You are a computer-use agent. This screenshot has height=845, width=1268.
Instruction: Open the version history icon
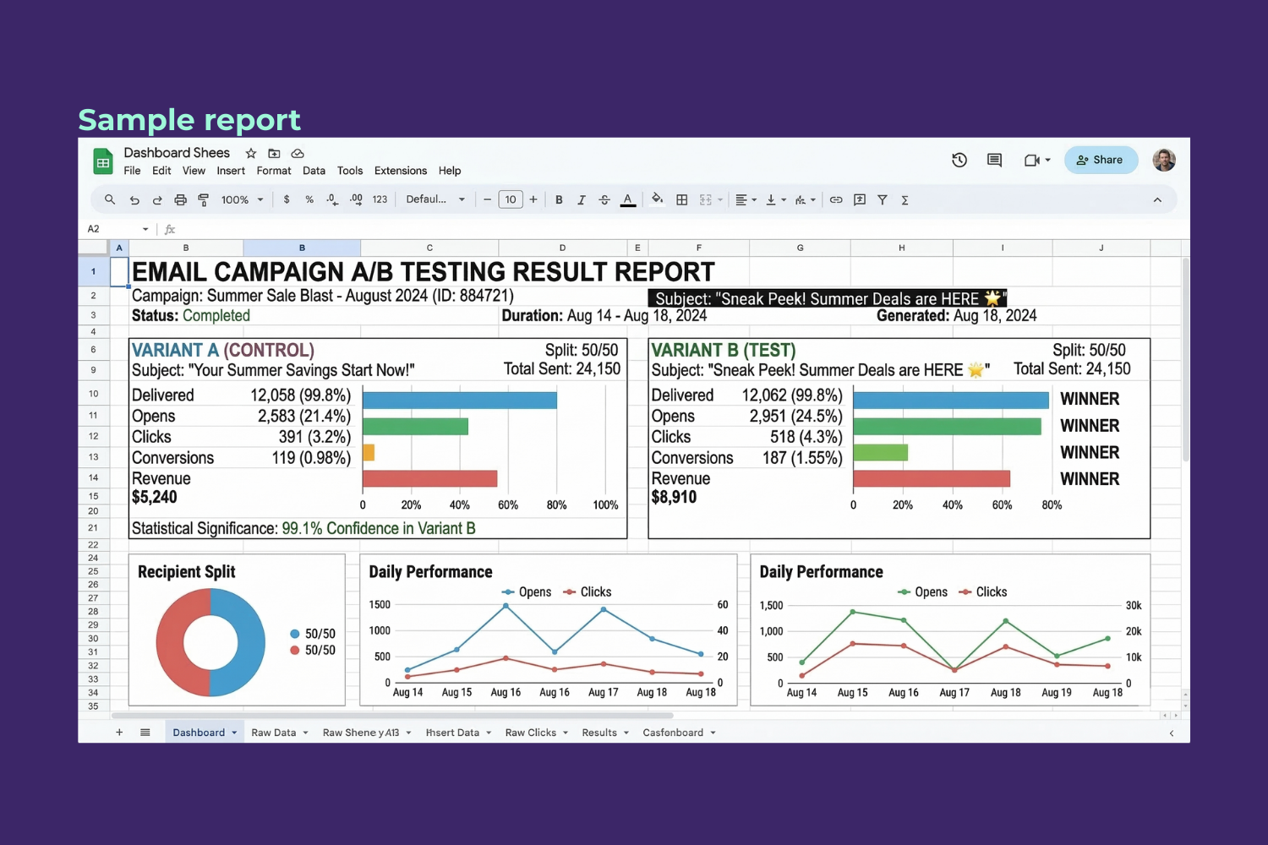(x=959, y=160)
